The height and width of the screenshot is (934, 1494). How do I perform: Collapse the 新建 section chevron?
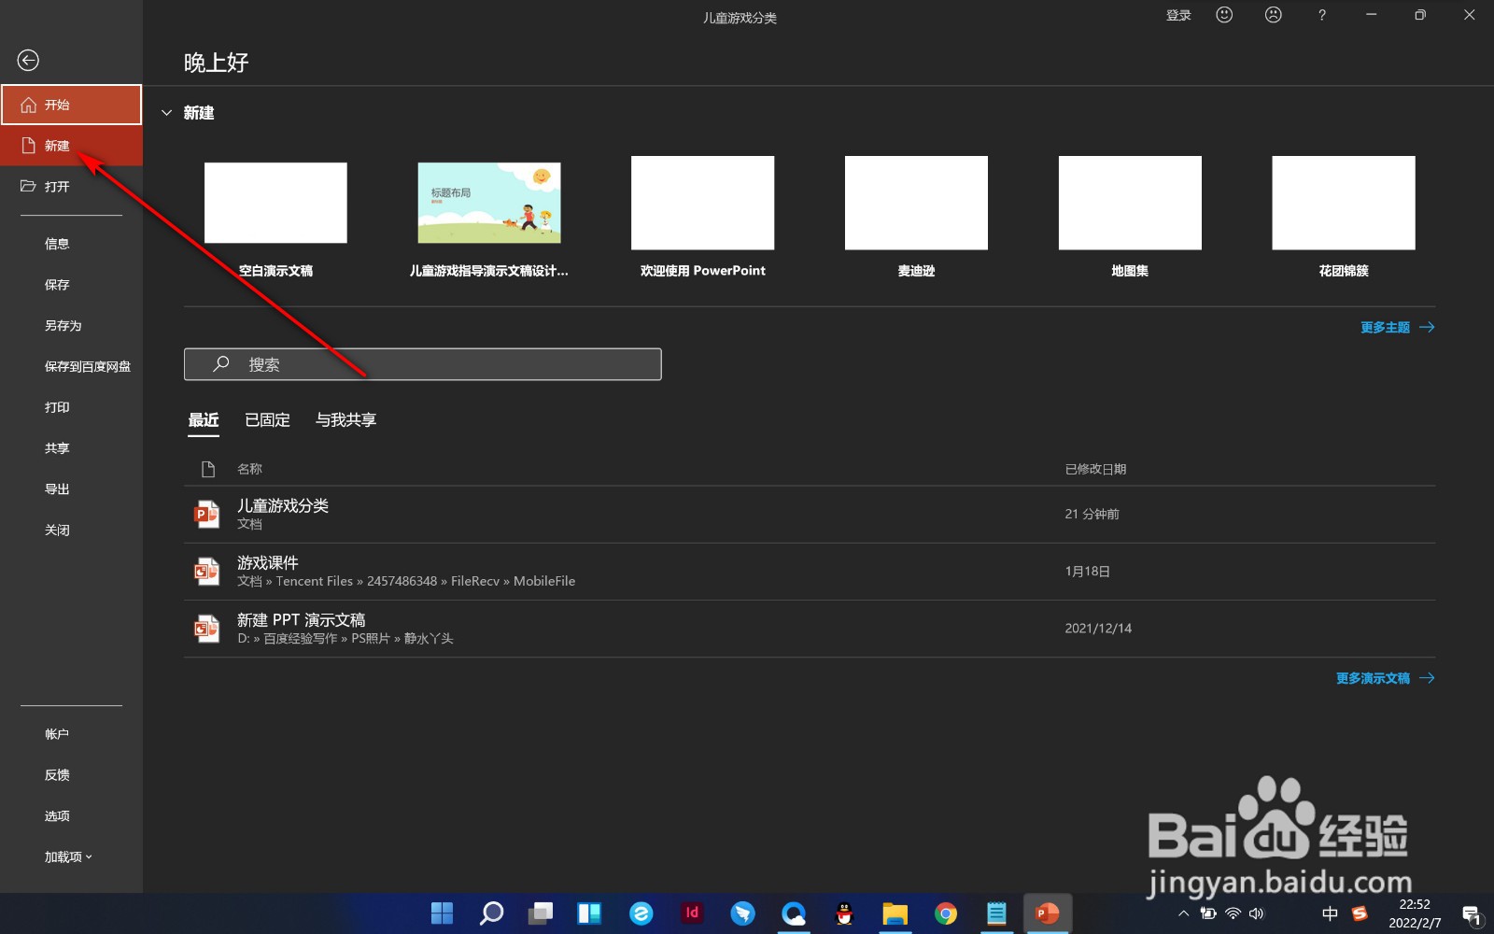point(167,113)
